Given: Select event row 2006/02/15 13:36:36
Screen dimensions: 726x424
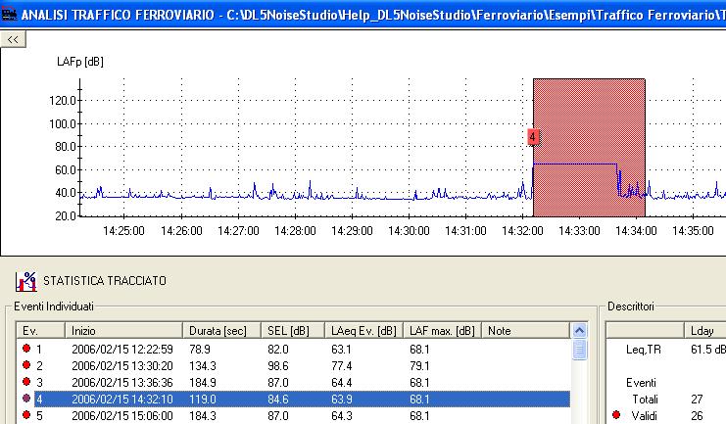Looking at the screenshot, I should [294, 382].
